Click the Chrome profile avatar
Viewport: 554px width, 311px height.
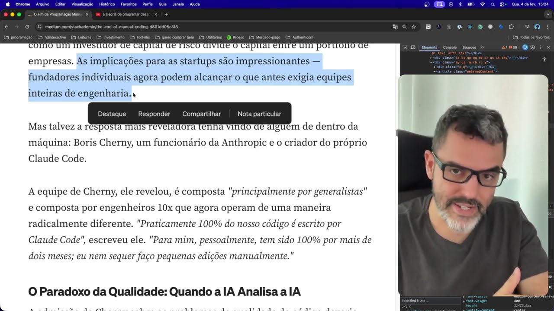click(537, 27)
